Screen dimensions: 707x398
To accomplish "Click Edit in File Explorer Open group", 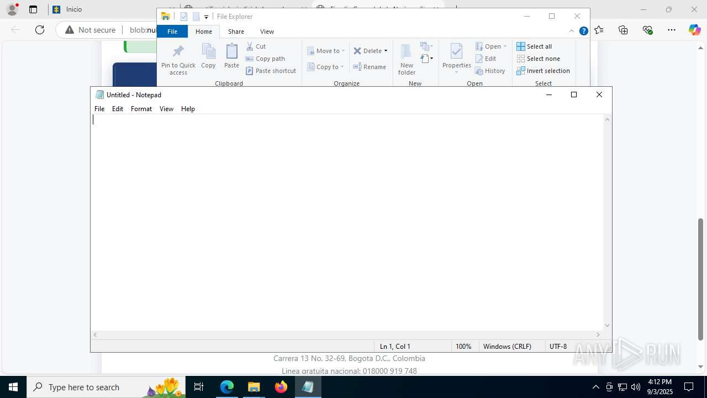I will [x=486, y=59].
